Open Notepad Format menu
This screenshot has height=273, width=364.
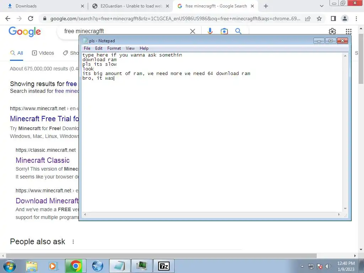point(114,48)
